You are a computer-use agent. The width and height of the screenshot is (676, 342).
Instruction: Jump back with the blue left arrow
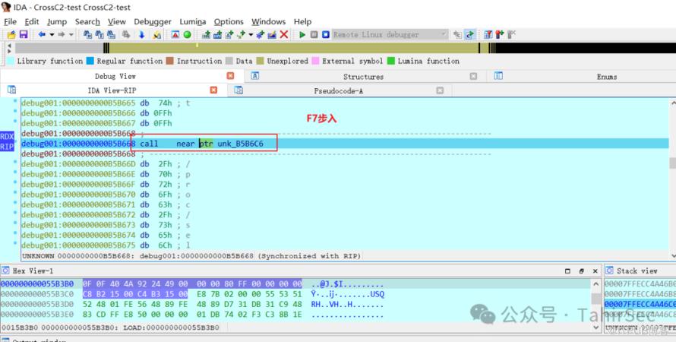click(x=42, y=34)
